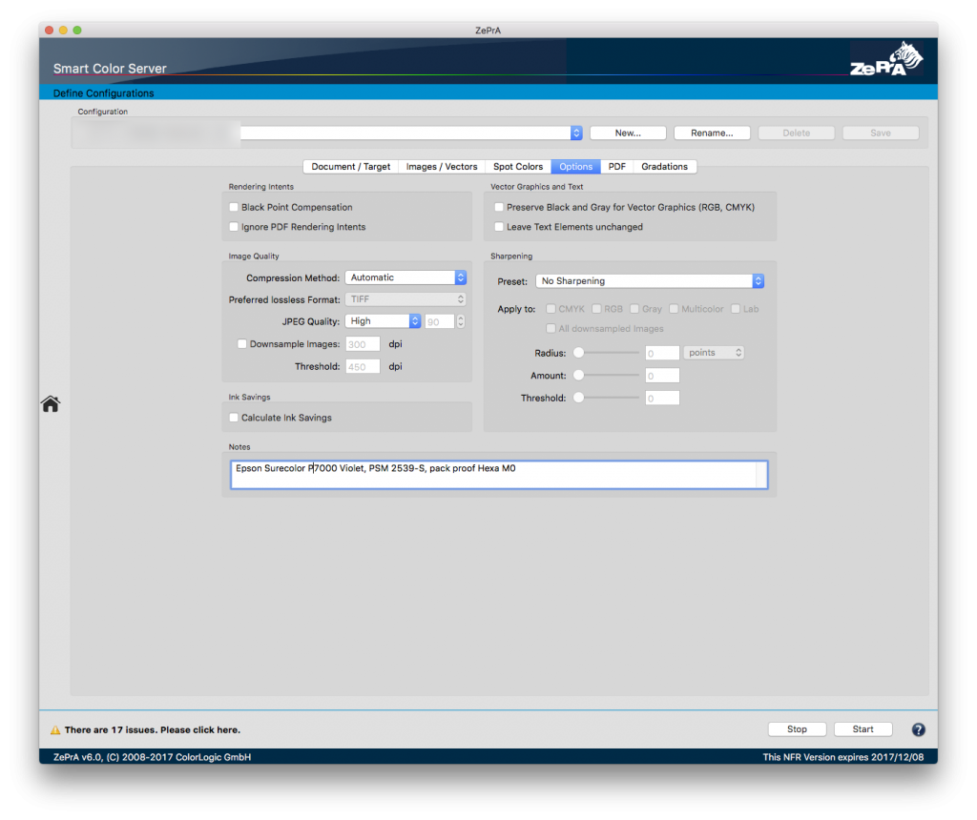Screen dimensions: 977x820
Task: Go to home screen via house icon
Action: (x=51, y=404)
